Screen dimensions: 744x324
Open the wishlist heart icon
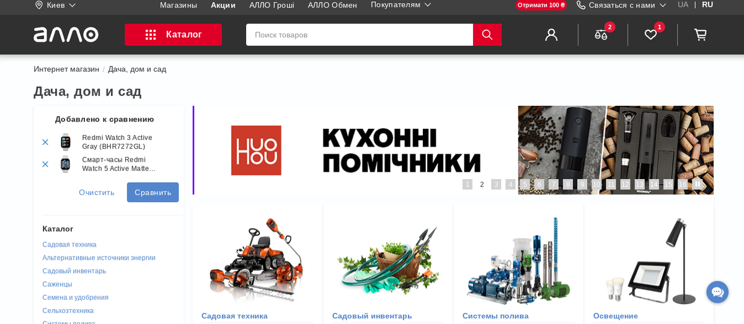[x=650, y=35]
